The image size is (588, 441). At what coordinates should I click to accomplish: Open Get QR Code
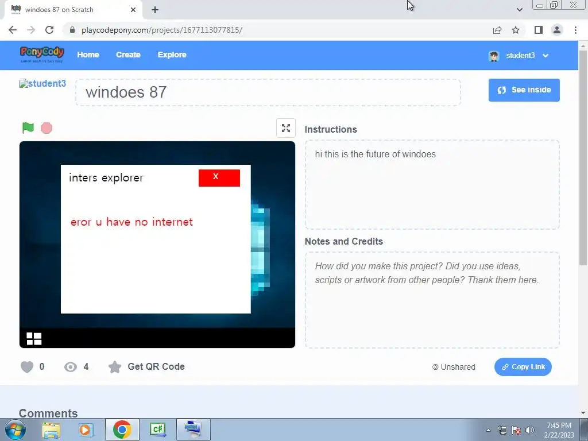click(156, 366)
